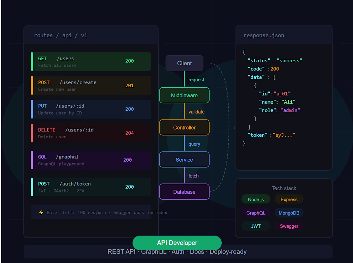Click the GraphQL tech stack tag
This screenshot has height=263, width=353.
256,213
